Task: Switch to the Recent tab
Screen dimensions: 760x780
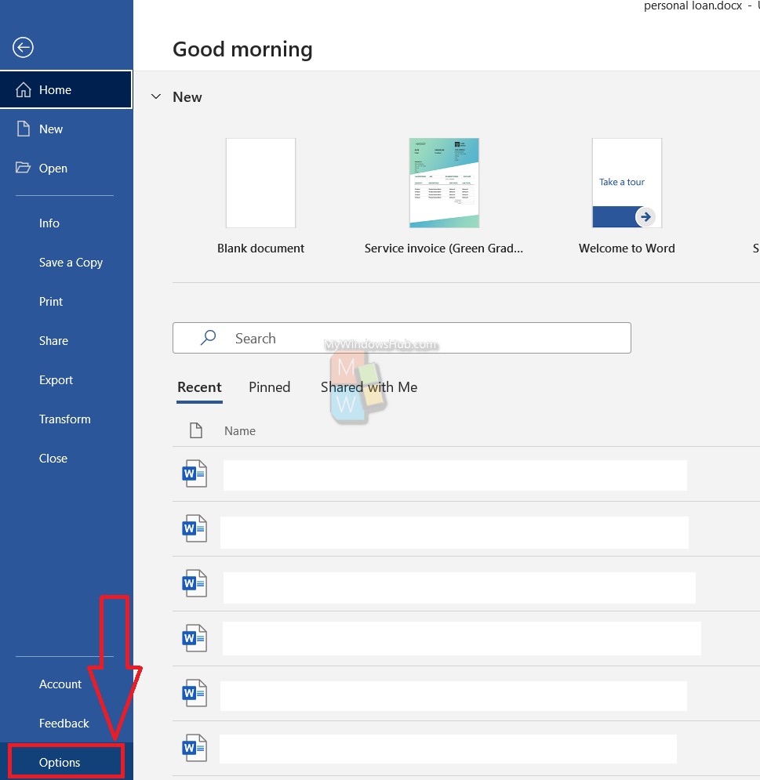Action: pyautogui.click(x=199, y=387)
